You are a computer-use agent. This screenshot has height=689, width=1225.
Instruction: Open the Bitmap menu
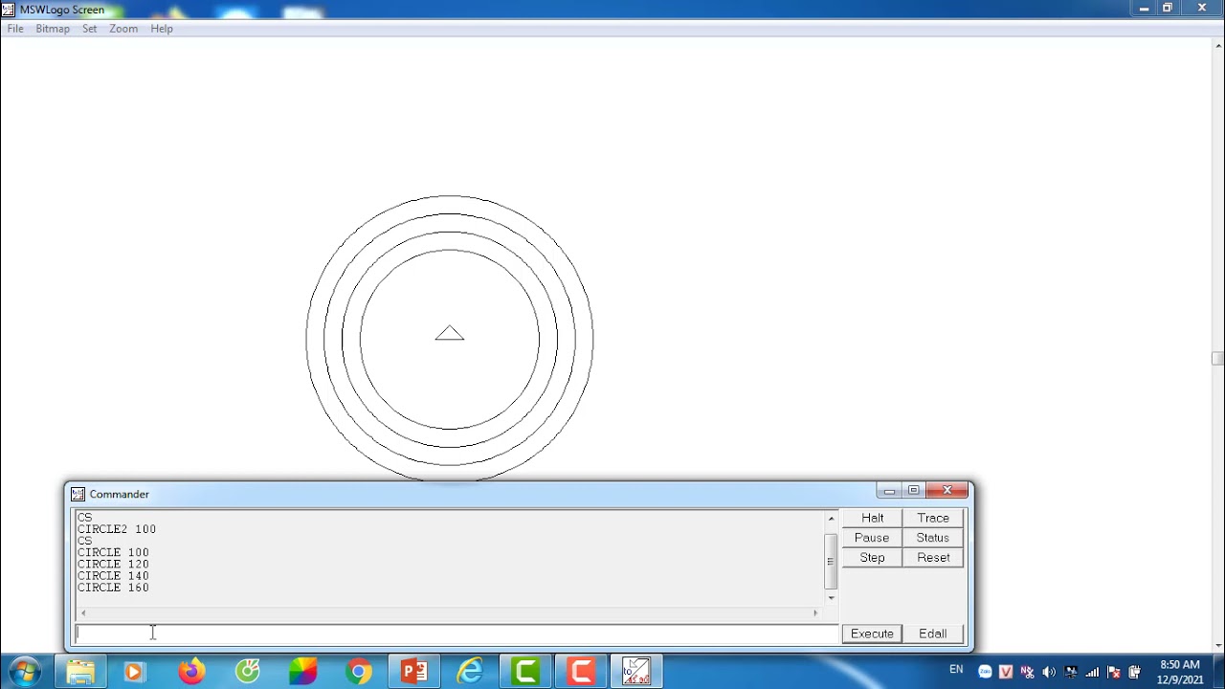[x=53, y=29]
